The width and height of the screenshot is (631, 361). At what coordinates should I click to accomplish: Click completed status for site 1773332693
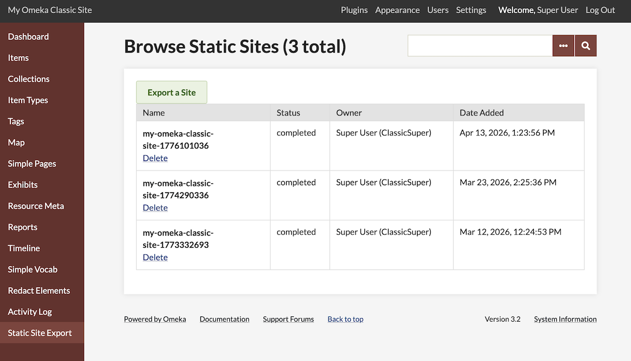pos(296,232)
